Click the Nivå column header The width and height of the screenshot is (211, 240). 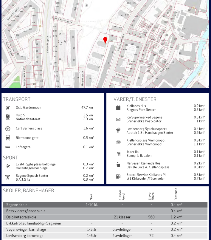91,197
